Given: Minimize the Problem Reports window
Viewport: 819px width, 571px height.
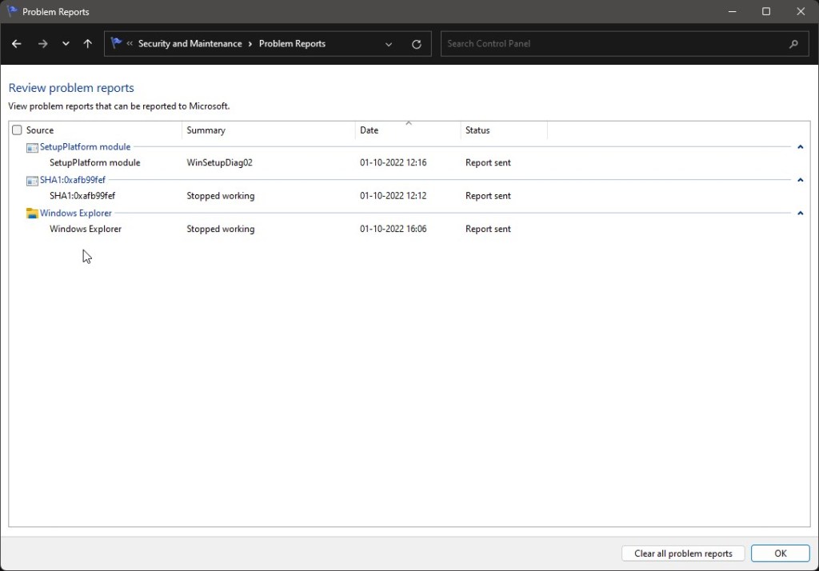Looking at the screenshot, I should coord(733,11).
